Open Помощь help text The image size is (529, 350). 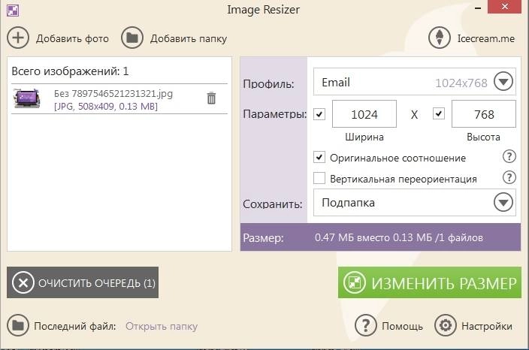click(x=402, y=327)
